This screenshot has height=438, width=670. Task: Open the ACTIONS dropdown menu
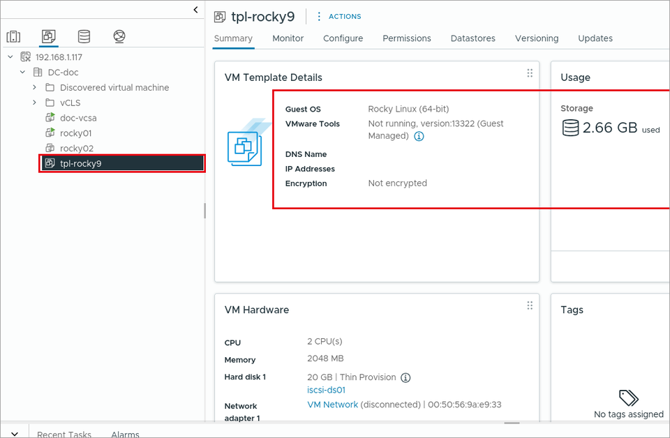339,16
